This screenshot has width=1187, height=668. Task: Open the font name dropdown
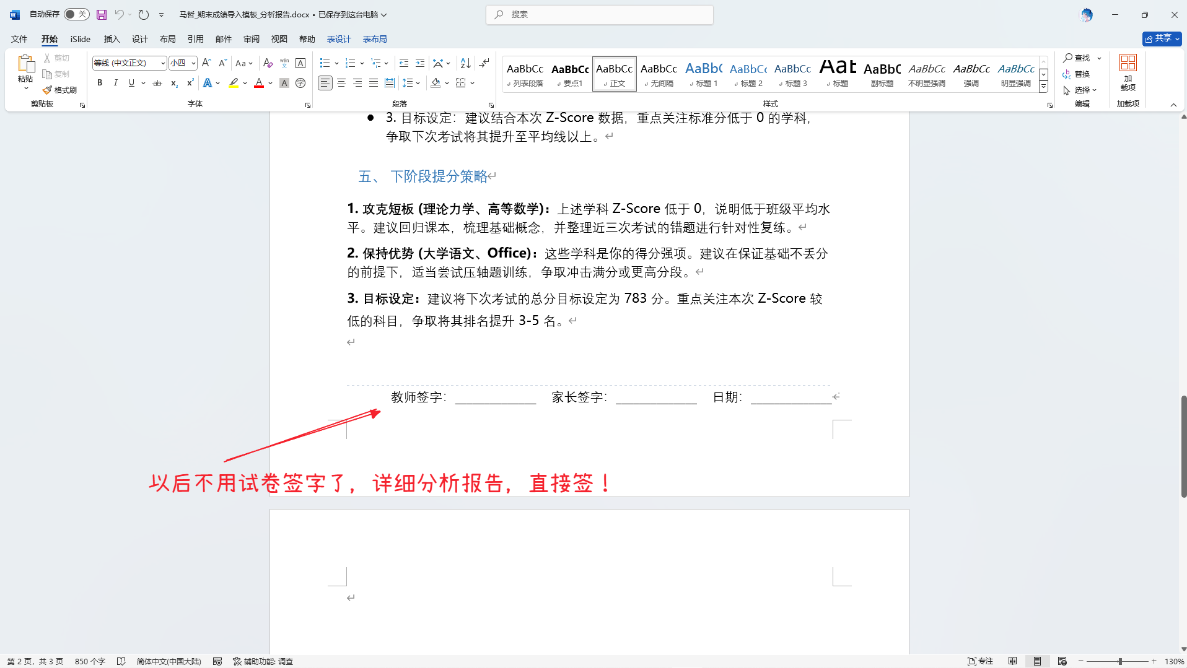coord(163,63)
